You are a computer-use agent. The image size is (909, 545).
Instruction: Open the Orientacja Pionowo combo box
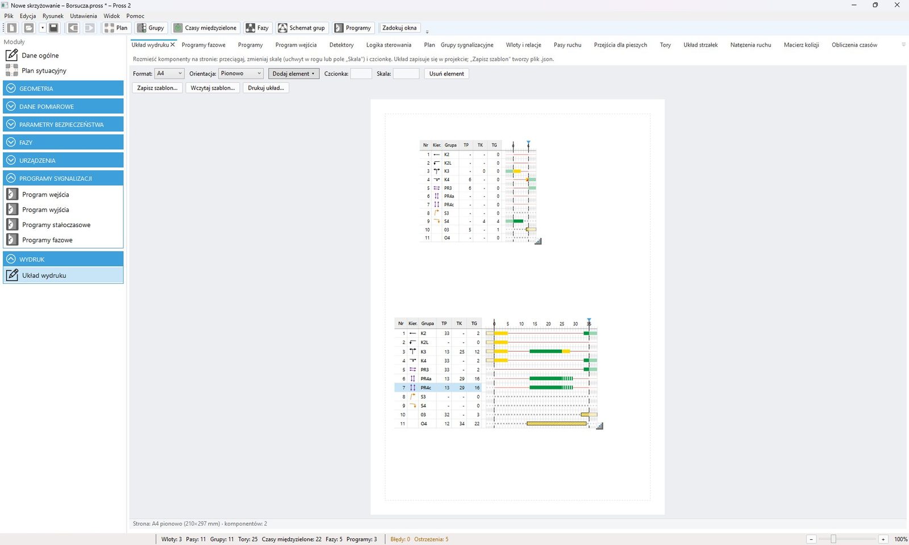point(241,73)
